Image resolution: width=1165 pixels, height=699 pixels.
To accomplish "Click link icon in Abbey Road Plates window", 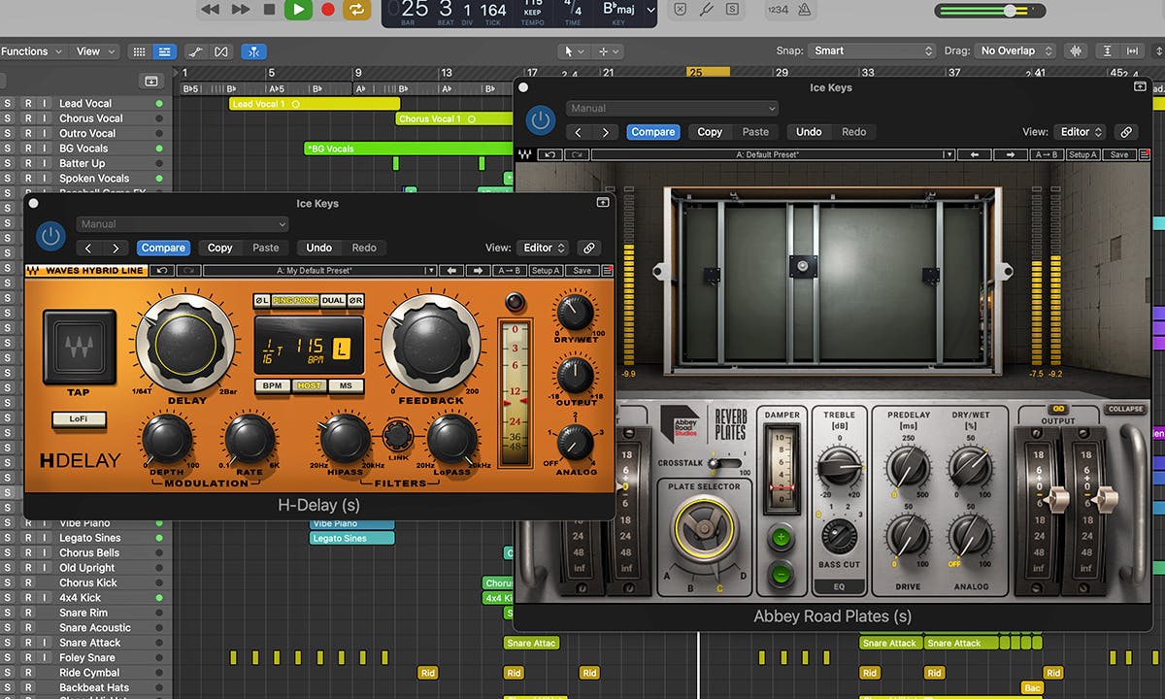I will coord(1126,132).
